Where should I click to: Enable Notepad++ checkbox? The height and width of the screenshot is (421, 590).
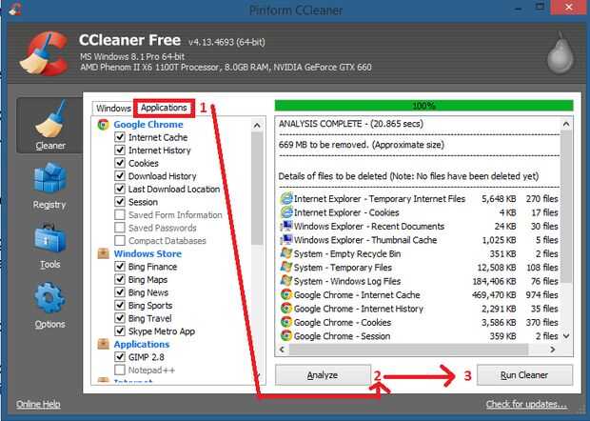point(120,370)
